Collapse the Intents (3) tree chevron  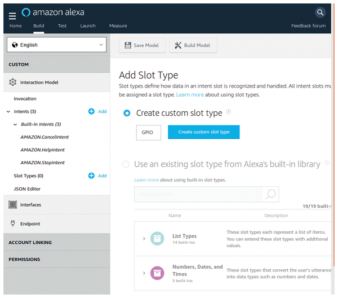pyautogui.click(x=8, y=111)
